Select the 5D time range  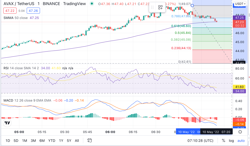(16, 141)
